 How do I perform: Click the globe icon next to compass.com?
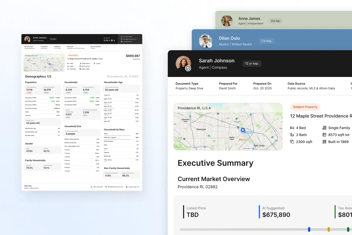click(x=121, y=41)
